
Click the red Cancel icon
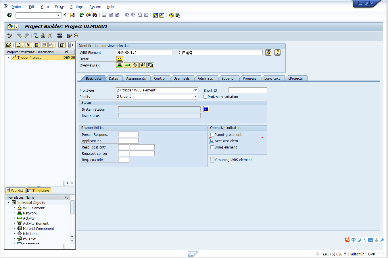(95, 15)
